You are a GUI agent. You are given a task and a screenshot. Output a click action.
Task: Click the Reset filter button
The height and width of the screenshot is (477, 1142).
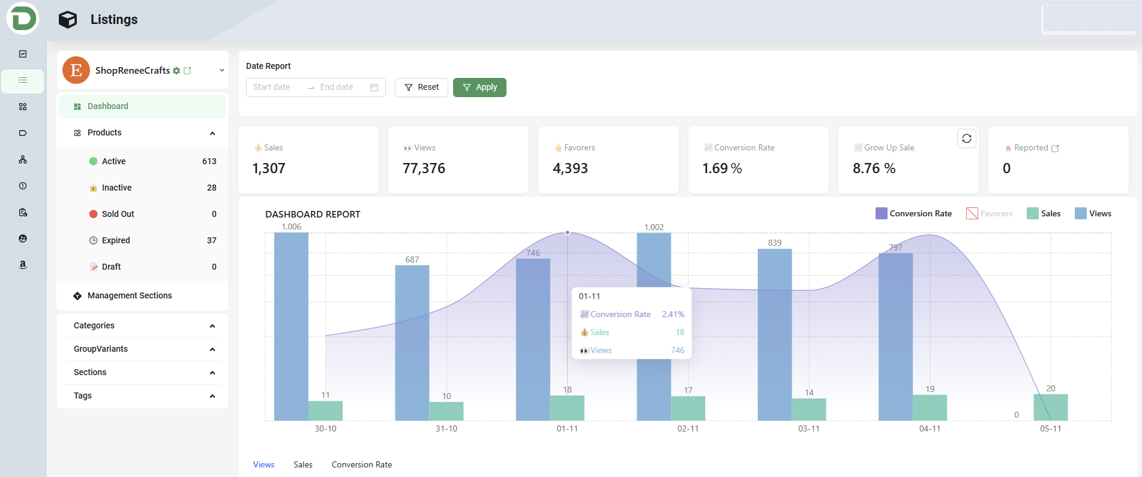coord(421,87)
